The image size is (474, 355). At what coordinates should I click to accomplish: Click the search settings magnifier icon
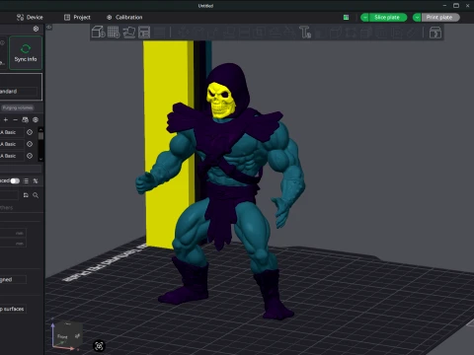point(36,195)
